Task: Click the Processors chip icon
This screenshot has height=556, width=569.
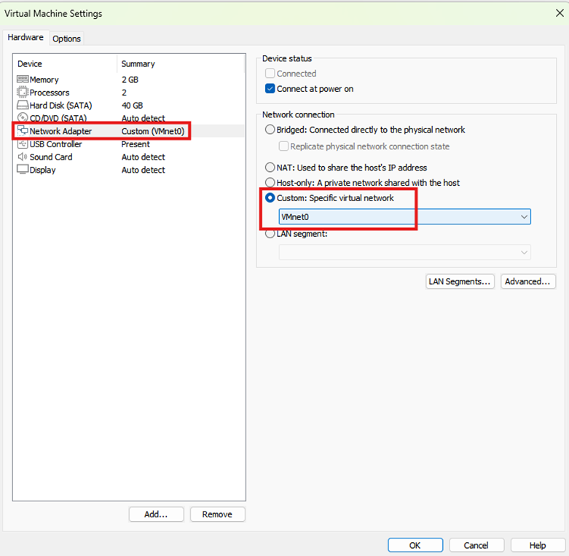Action: pyautogui.click(x=23, y=93)
